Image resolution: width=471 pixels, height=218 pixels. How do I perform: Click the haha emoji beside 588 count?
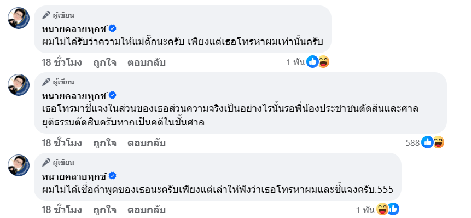(x=439, y=142)
